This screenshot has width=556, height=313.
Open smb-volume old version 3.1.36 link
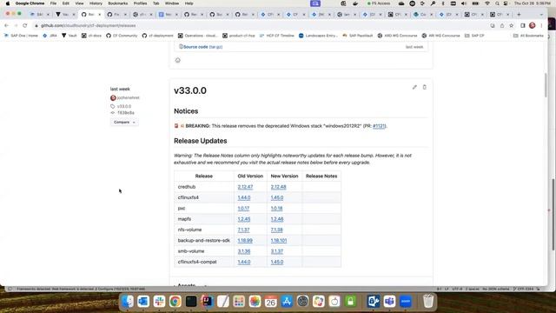coord(244,251)
